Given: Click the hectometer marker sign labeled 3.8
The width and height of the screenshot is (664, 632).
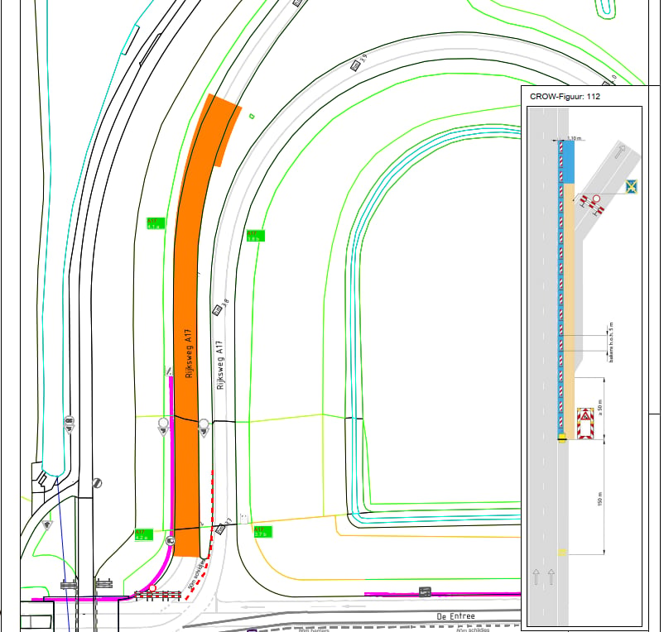Looking at the screenshot, I should click(x=217, y=310).
